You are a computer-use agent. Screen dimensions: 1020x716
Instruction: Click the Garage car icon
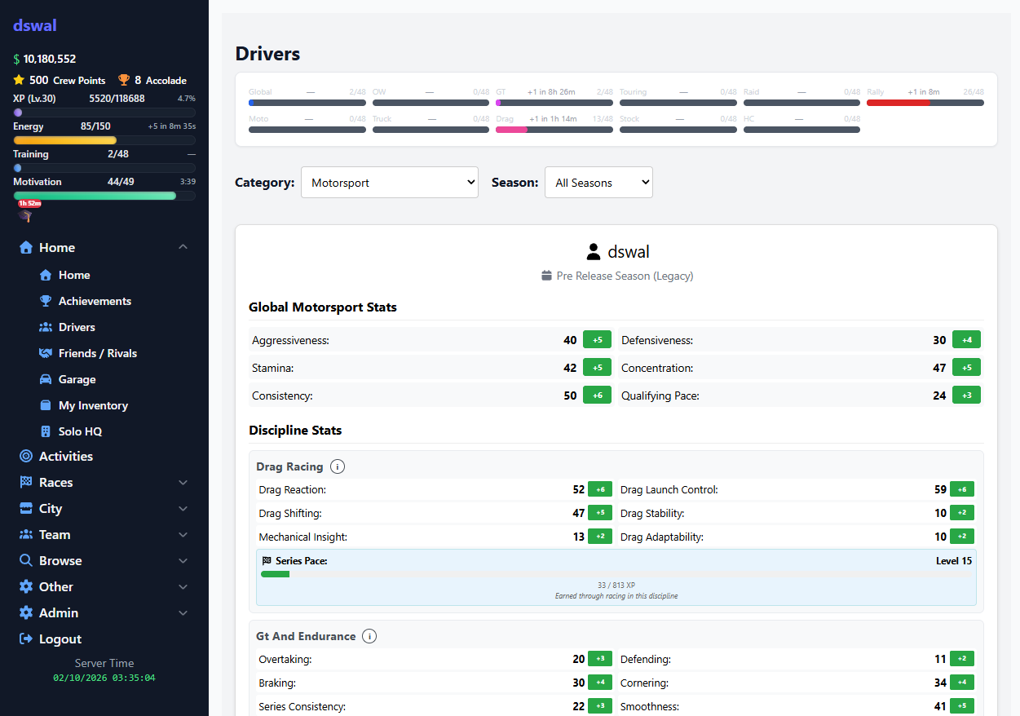click(x=46, y=379)
